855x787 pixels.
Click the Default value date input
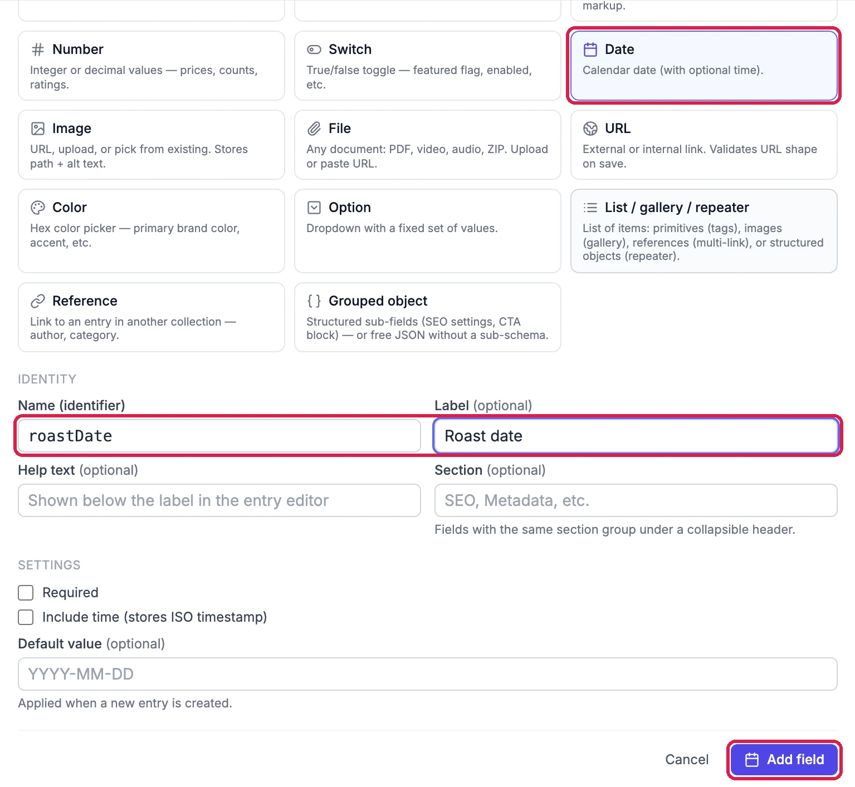[428, 674]
